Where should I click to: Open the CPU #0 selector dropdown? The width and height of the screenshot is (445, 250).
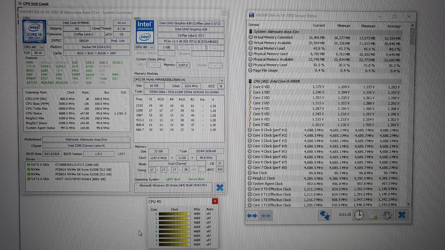click(30, 47)
